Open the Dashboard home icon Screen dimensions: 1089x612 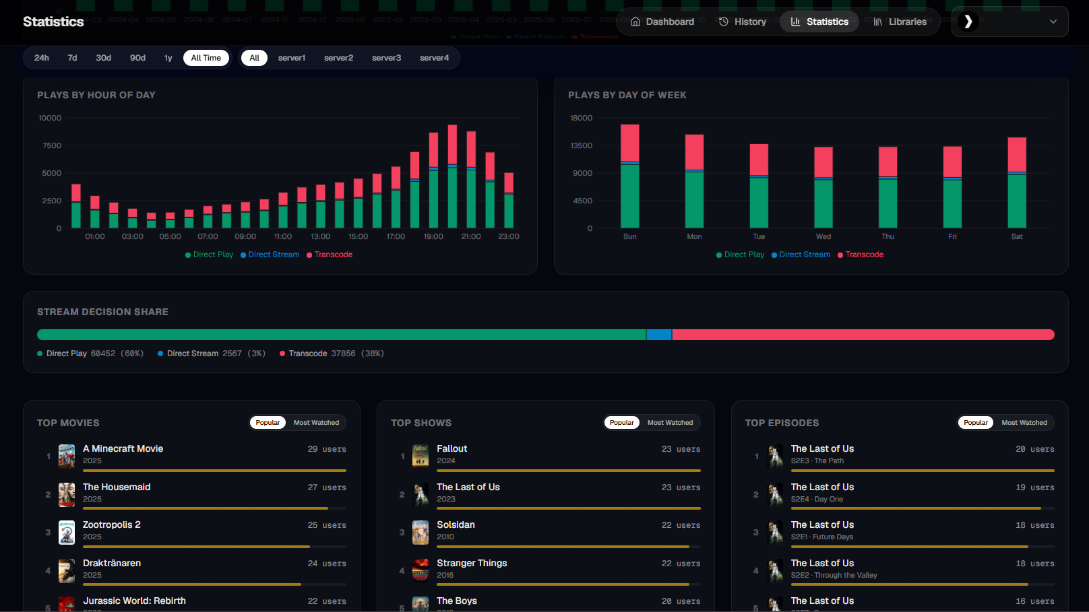635,22
